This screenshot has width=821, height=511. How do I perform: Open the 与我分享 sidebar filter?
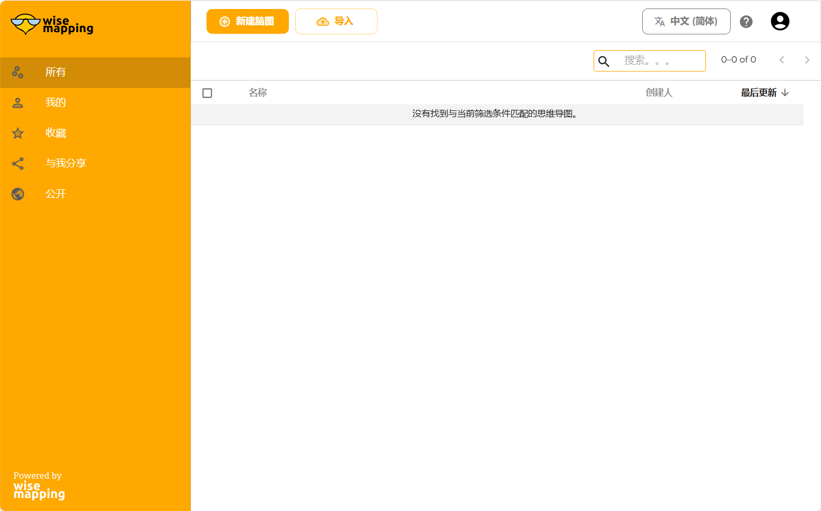(x=65, y=163)
